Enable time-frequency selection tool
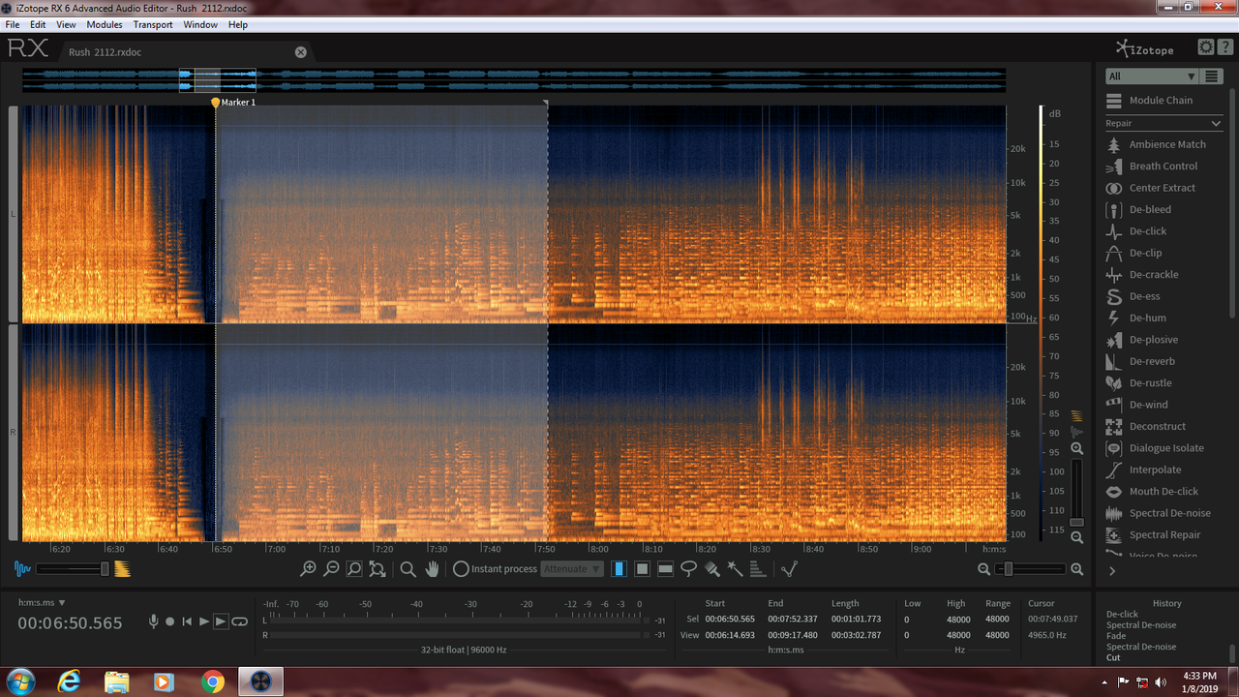 click(x=642, y=569)
